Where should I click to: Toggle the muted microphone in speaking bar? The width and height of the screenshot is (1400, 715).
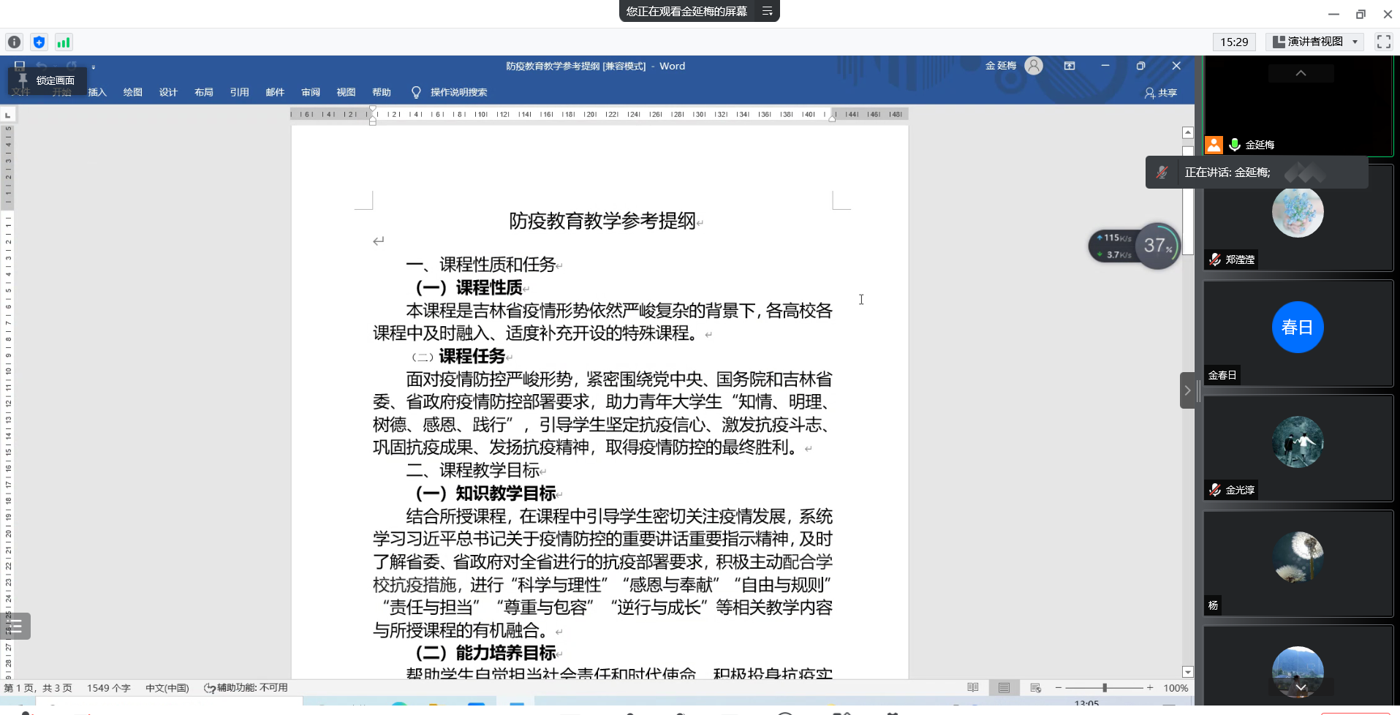click(1162, 173)
